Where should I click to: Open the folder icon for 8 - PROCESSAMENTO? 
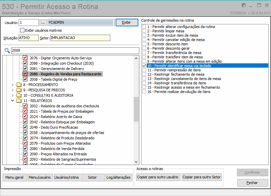click(x=19, y=85)
